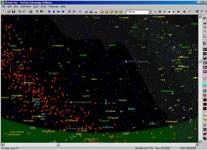Screen dimensions: 207x150
Task: Click the context help arrow-question icon
Action: 42,12
